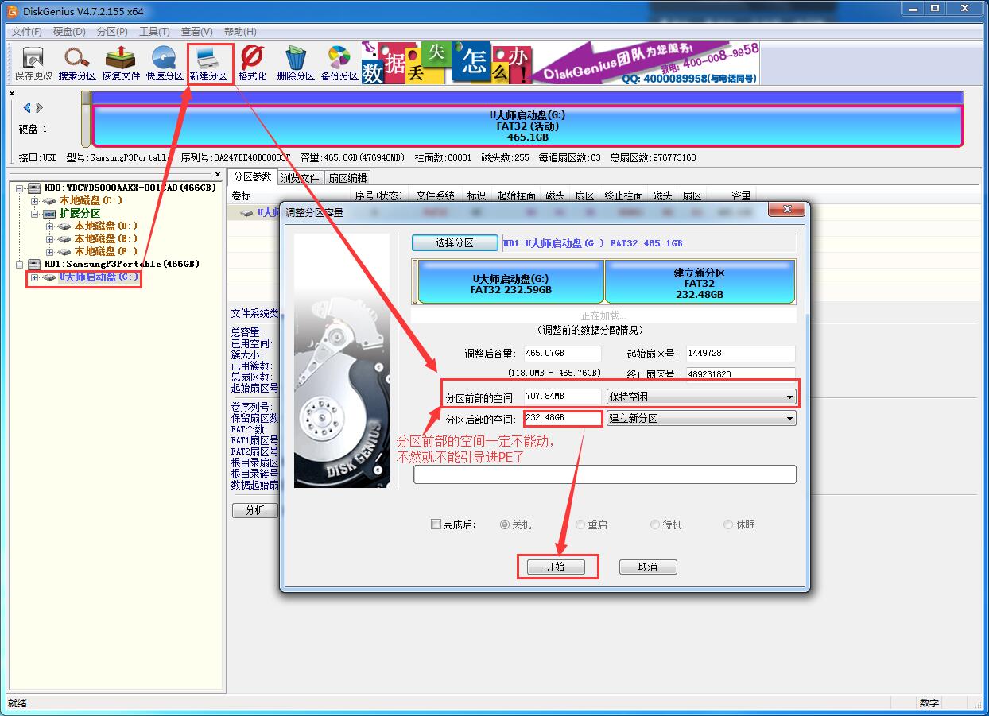Viewport: 989px width, 716px height.
Task: Tick the 完成后 checkbox
Action: click(436, 524)
